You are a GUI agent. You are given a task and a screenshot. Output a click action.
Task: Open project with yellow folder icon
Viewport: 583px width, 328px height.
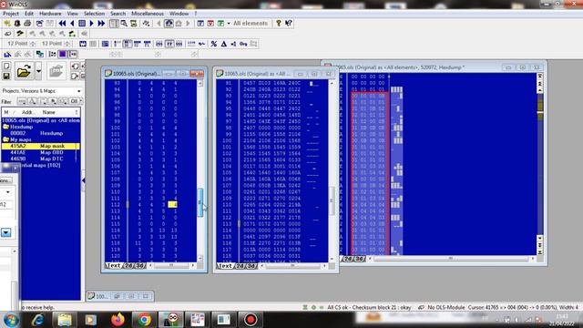24,71
